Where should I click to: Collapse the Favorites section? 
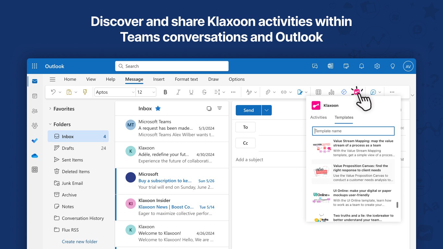click(50, 109)
